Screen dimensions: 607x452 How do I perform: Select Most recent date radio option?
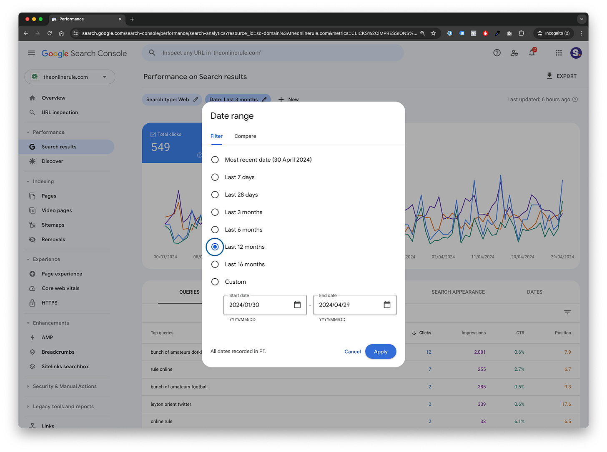[215, 160]
